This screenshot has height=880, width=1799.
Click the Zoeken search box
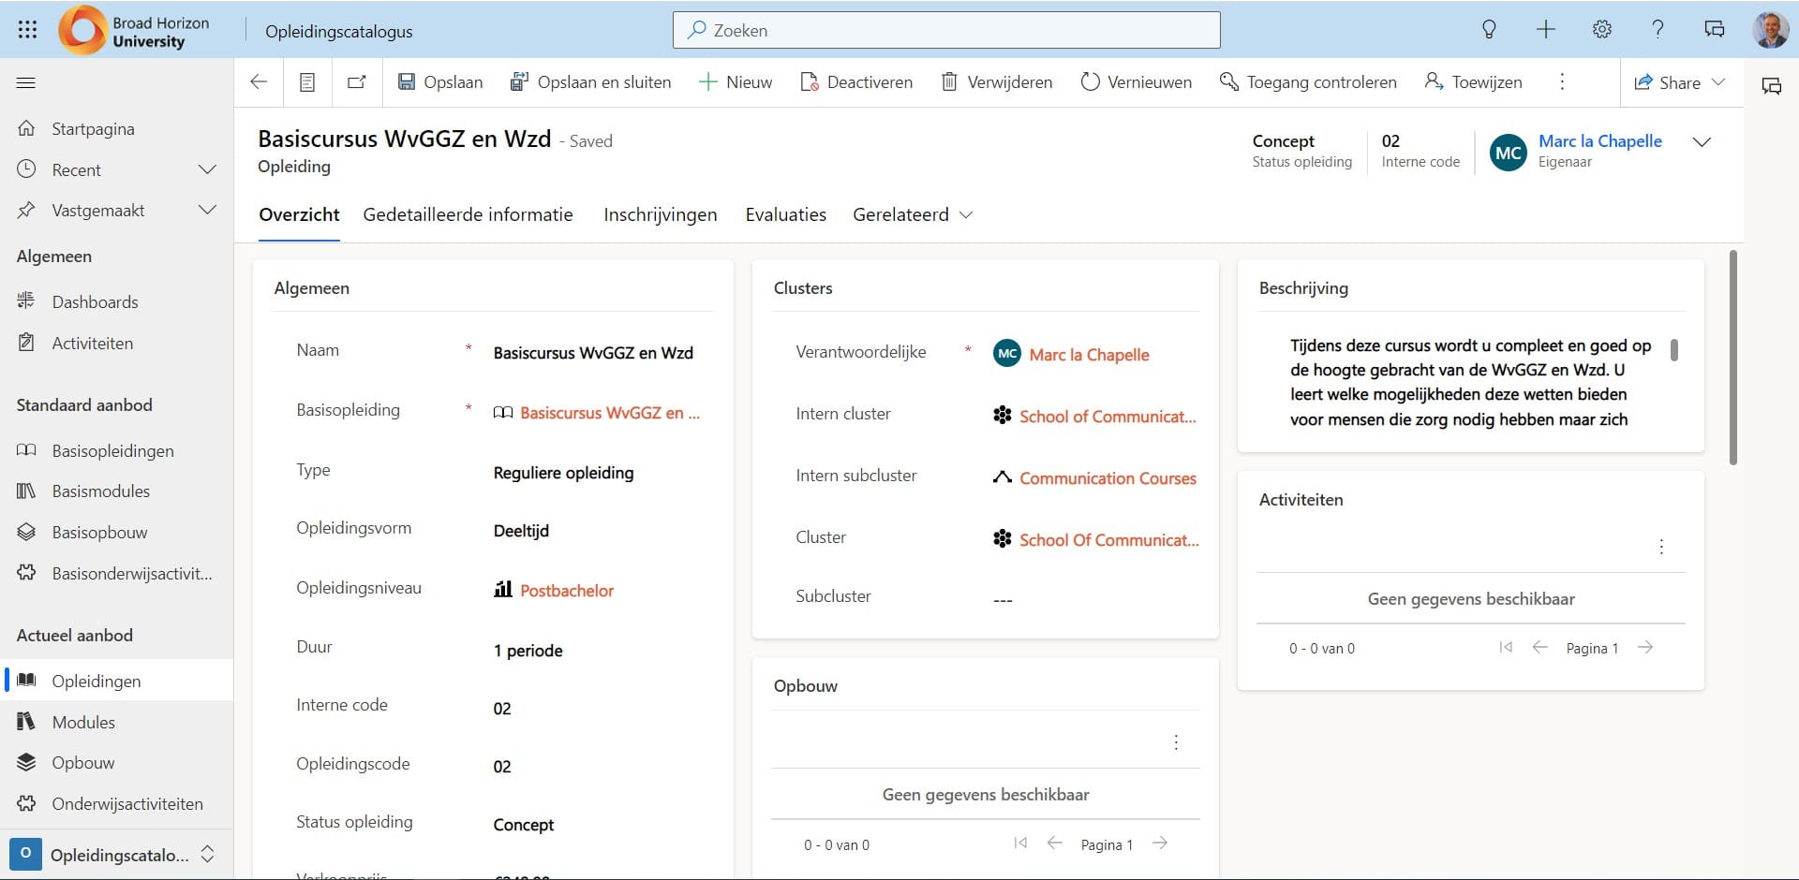click(946, 30)
